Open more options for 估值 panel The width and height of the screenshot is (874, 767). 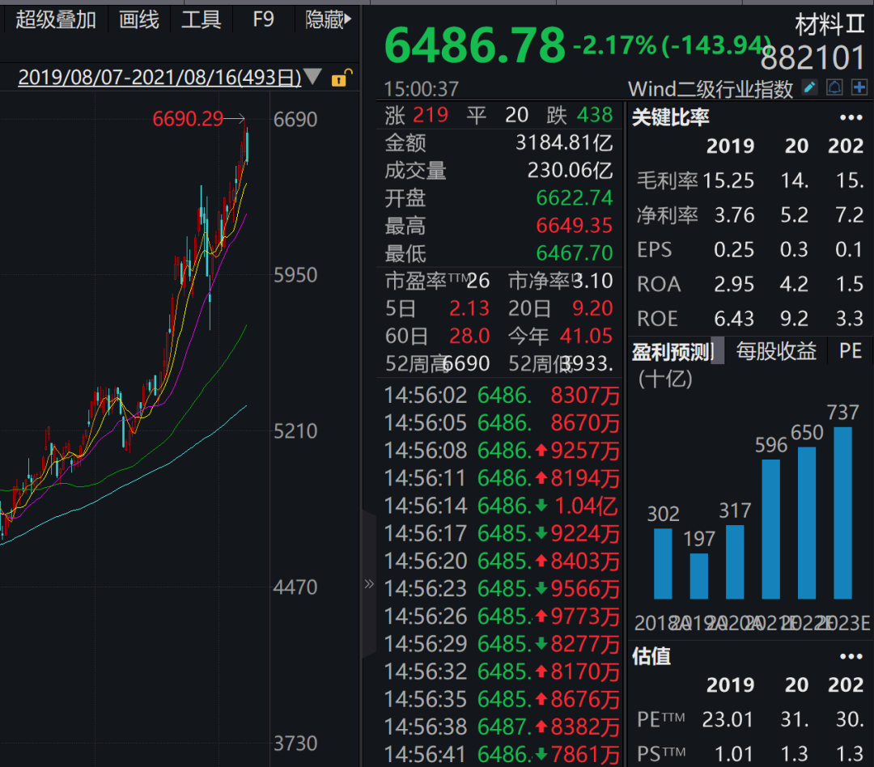click(x=851, y=656)
